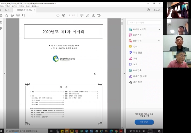Open the find text magnifier tool
This screenshot has width=191, height=133.
click(x=24, y=15)
